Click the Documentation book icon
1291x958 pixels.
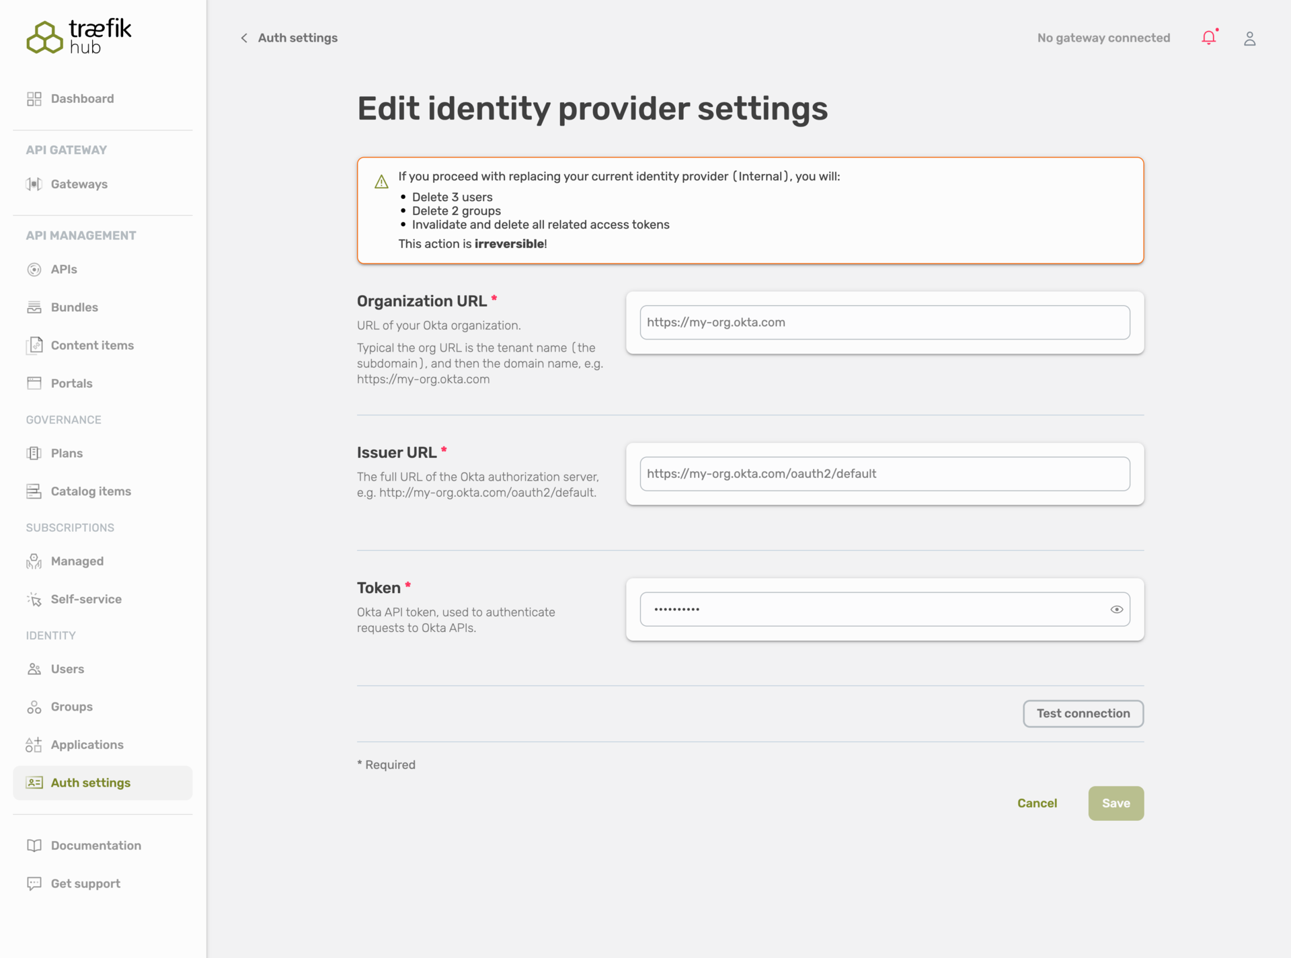[x=34, y=846]
